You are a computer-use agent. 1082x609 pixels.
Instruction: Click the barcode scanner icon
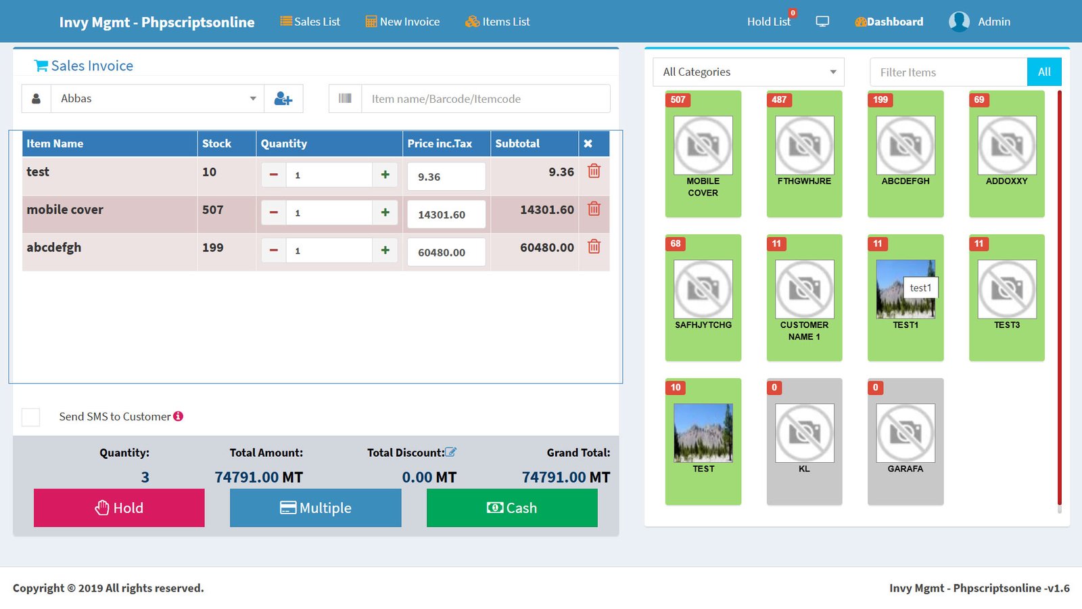coord(345,99)
